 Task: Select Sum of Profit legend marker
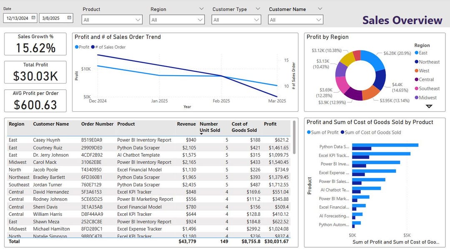[309, 132]
